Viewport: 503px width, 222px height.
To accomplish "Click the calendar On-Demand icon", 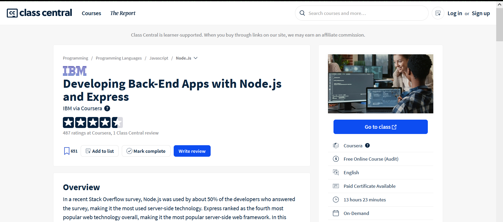I will [x=336, y=213].
